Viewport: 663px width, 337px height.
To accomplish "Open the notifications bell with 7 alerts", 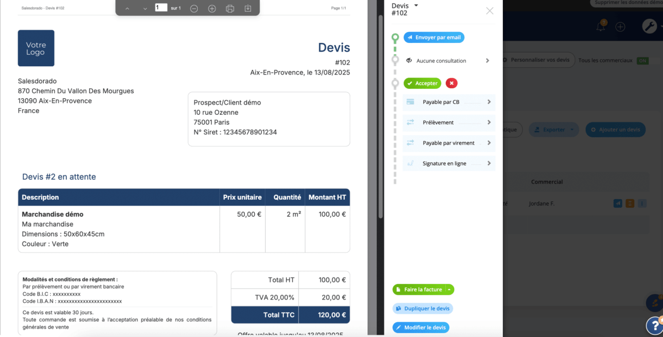I will point(601,25).
